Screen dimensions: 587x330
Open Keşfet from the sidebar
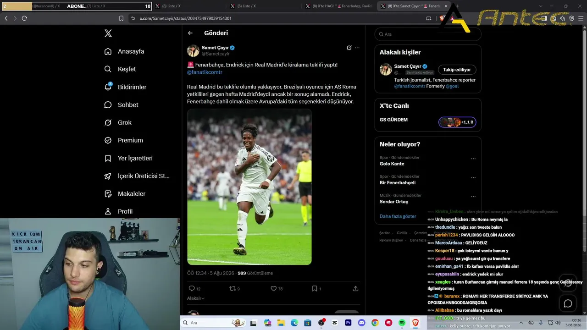[120, 69]
